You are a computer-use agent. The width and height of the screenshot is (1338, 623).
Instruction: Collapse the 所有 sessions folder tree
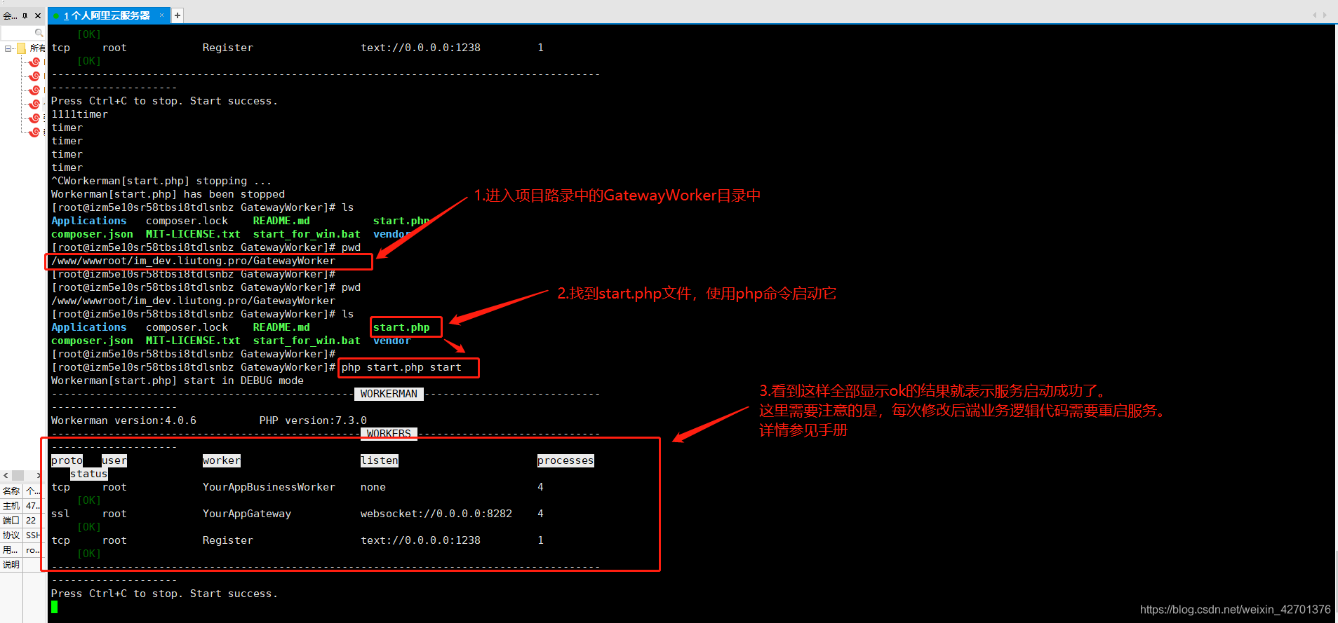point(8,48)
